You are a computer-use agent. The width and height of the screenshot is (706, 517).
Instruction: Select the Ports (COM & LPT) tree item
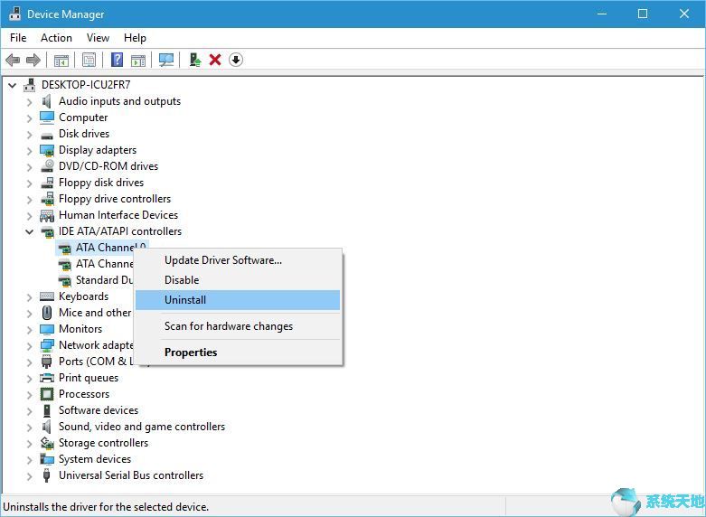[x=96, y=362]
